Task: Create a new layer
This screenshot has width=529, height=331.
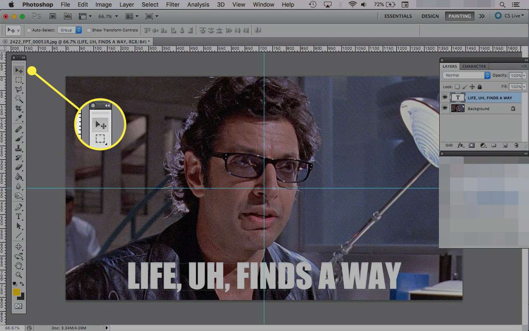Action: (x=505, y=146)
